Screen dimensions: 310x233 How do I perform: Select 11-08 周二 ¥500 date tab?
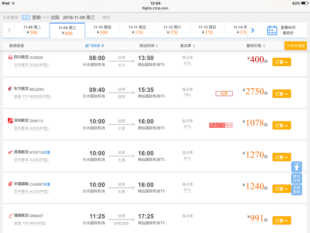click(x=32, y=30)
